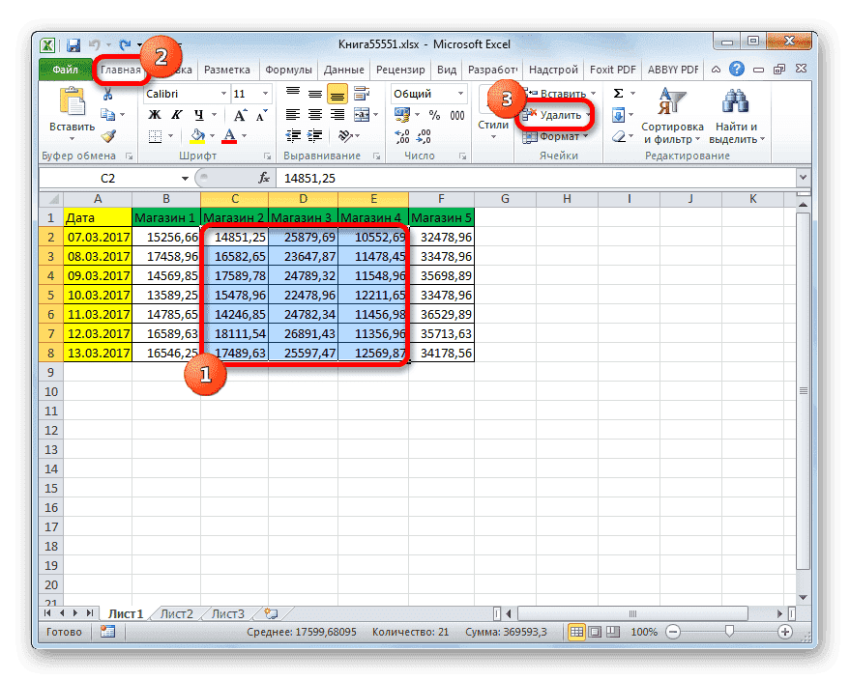Toggle wrap text alignment option

(358, 91)
